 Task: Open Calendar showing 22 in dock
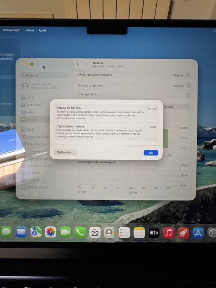95,232
